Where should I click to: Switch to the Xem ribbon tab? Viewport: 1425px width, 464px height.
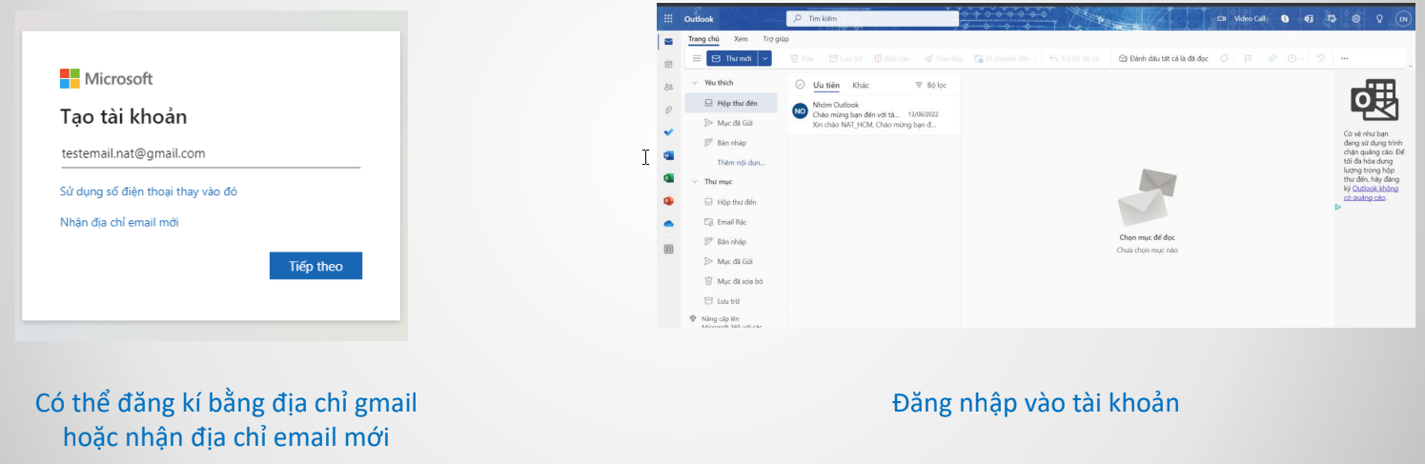741,39
